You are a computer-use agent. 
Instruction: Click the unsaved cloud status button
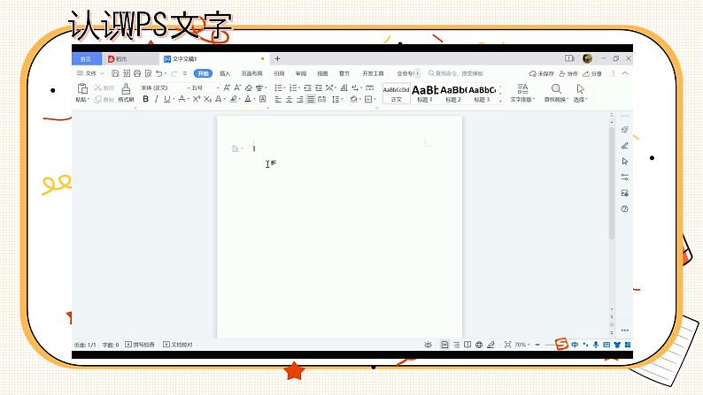pyautogui.click(x=542, y=73)
